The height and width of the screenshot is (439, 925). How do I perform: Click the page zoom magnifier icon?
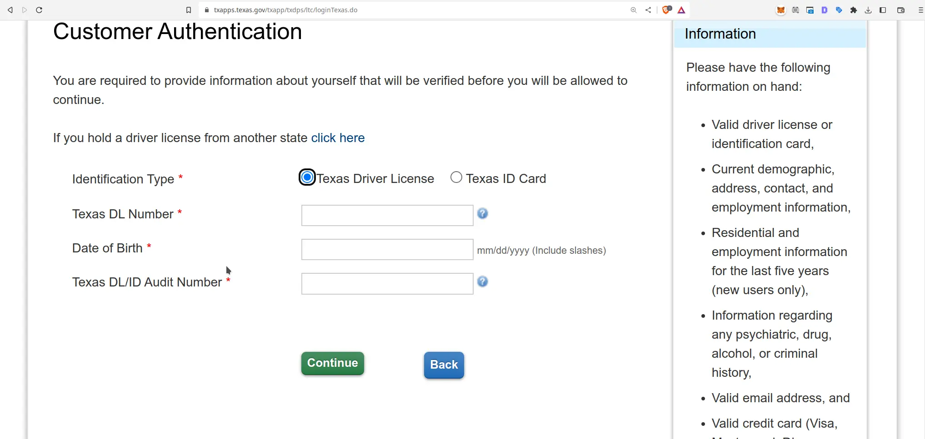pos(633,10)
